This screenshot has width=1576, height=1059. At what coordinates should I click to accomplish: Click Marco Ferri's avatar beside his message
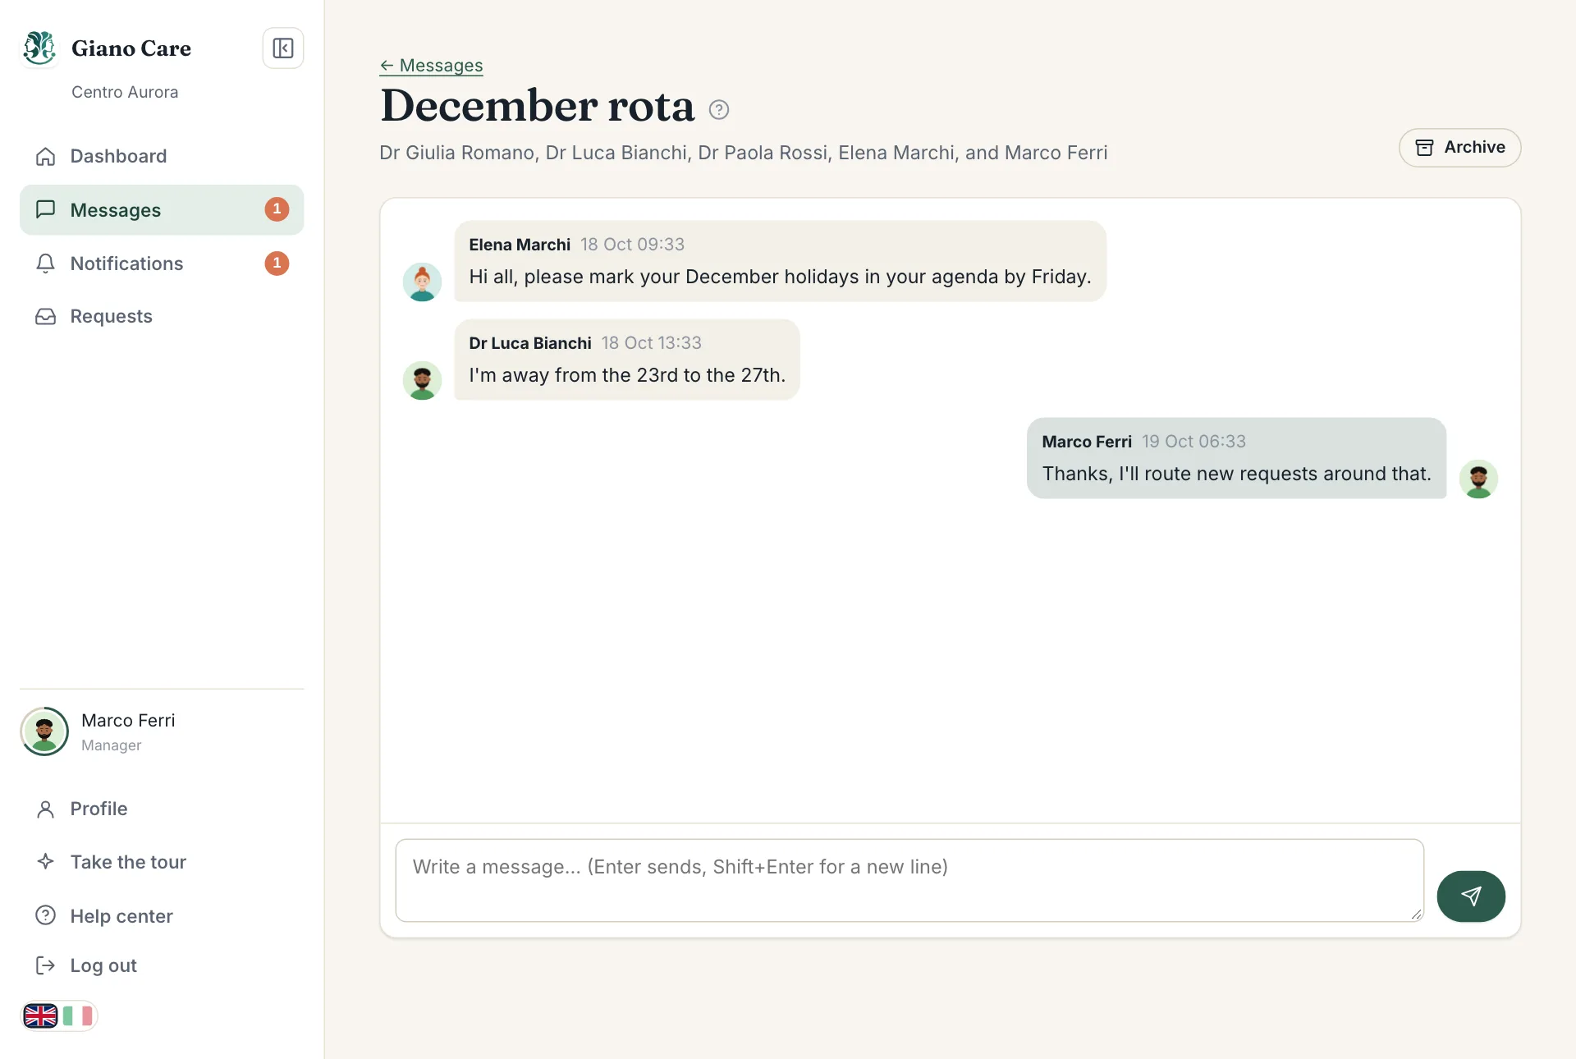1478,479
